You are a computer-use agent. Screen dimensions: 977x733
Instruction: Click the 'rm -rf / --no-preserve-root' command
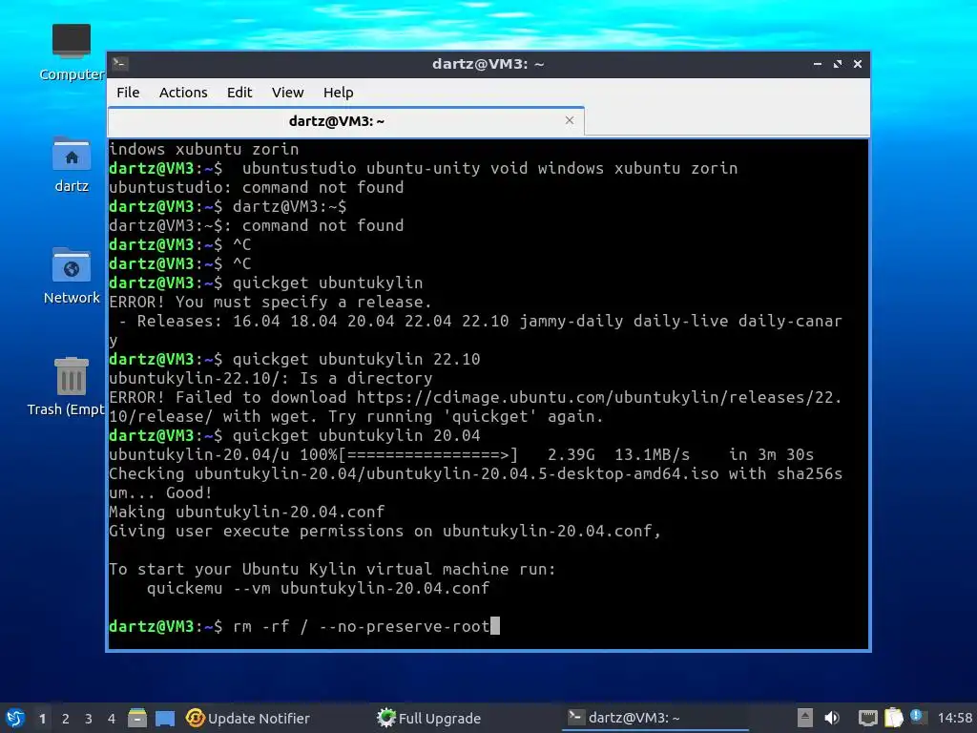(x=362, y=626)
